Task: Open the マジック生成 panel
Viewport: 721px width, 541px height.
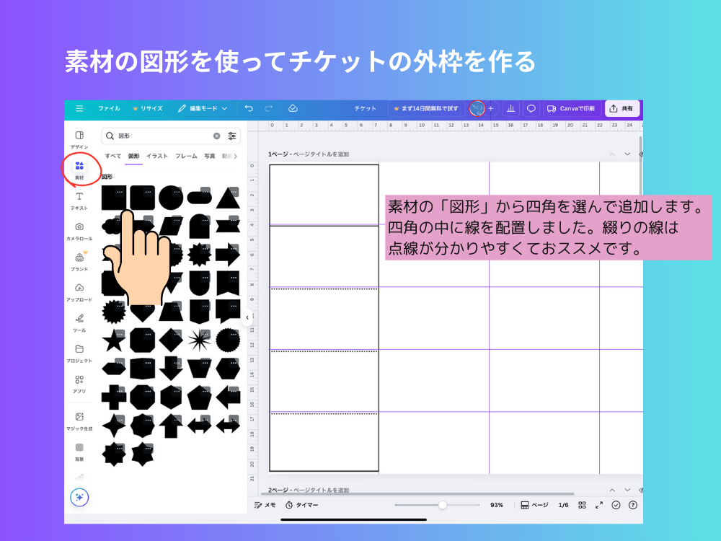Action: [x=80, y=418]
